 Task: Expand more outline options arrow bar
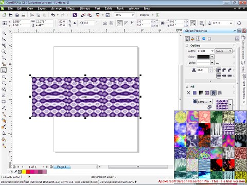pyautogui.click(x=210, y=81)
